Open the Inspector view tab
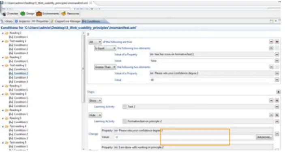The width and height of the screenshot is (285, 154). [23, 21]
